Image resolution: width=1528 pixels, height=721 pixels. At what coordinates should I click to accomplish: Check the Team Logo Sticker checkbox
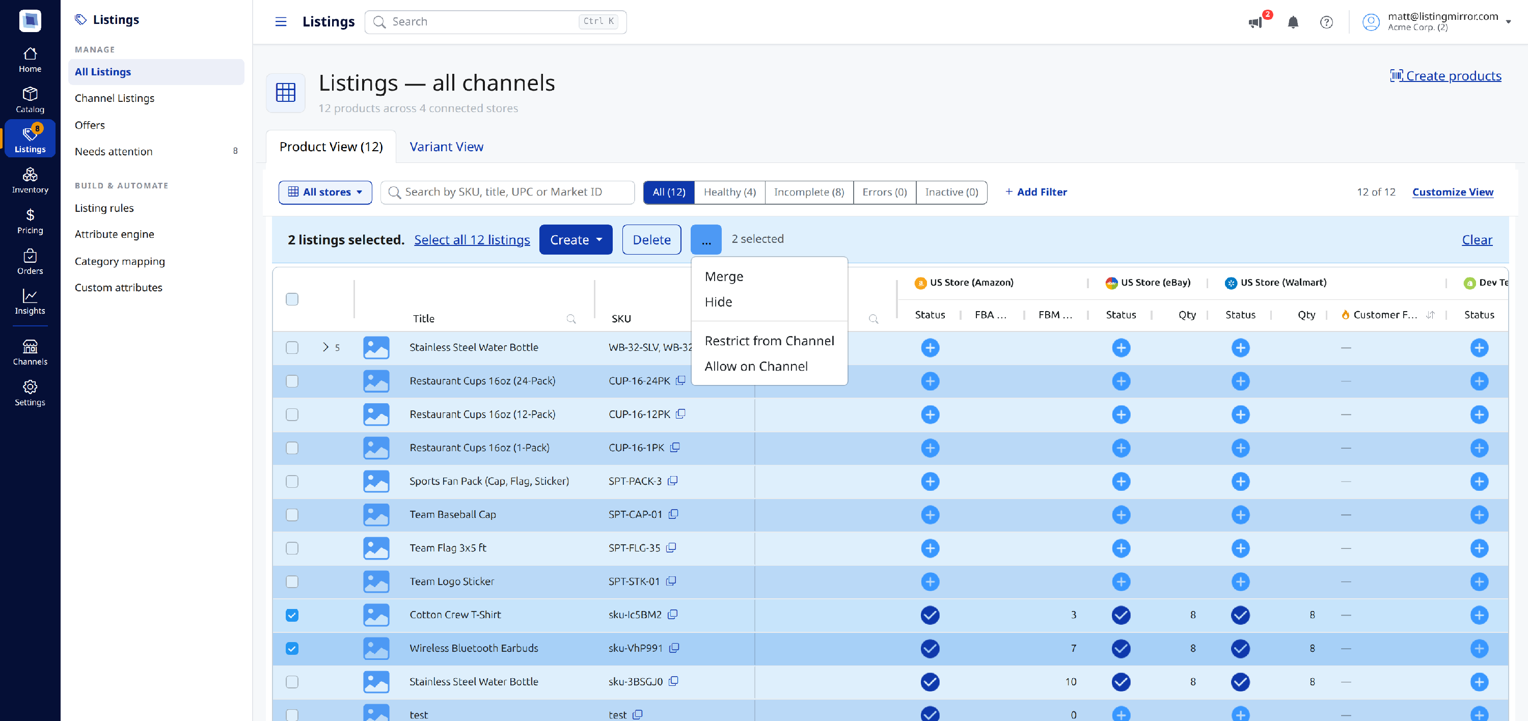coord(292,581)
